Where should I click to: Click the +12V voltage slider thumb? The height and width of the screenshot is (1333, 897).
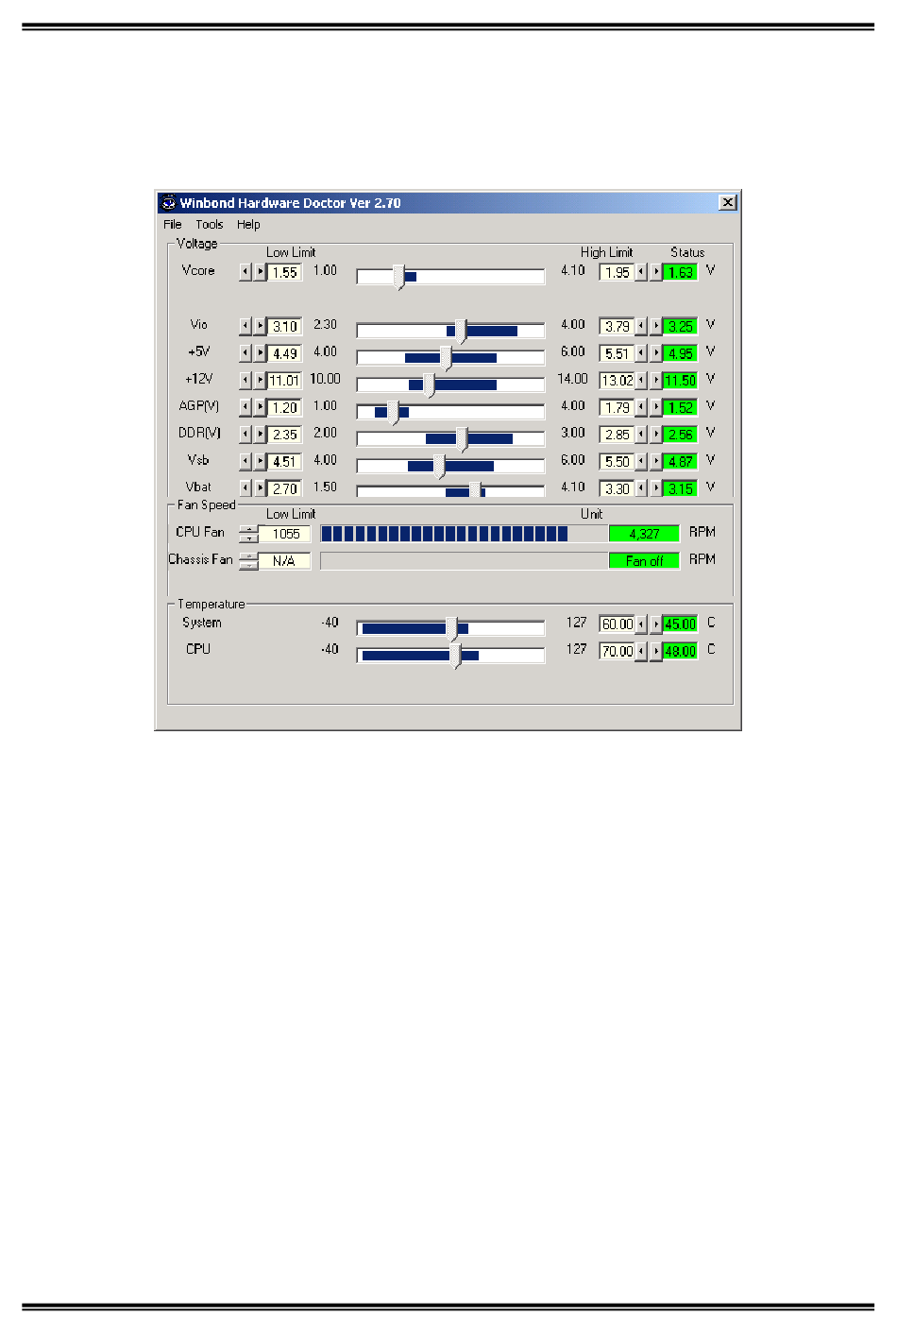[429, 385]
